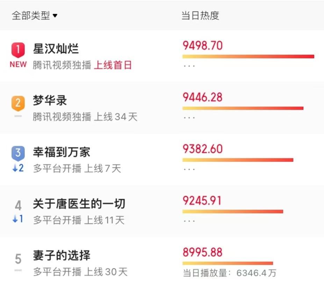Click the gray rank 5 number
Screen dimensions: 324x283
pos(18,259)
